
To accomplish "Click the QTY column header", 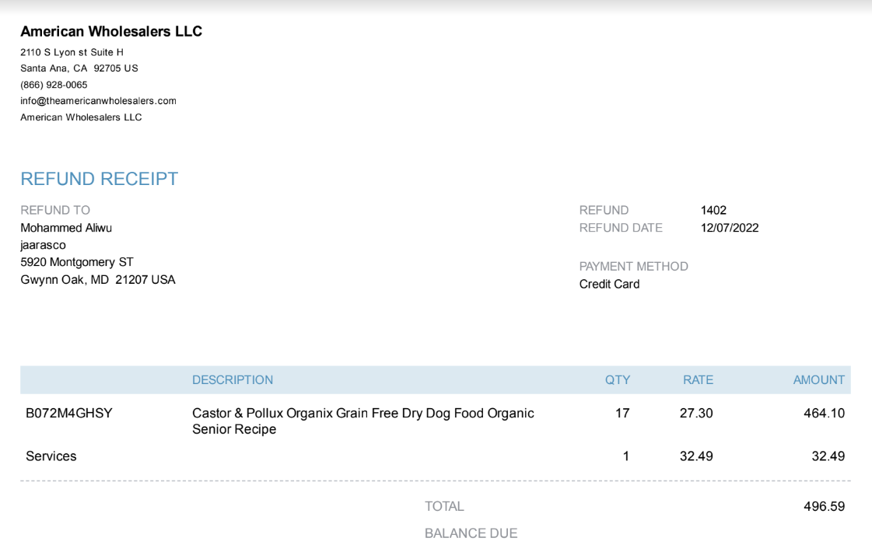I will [x=618, y=380].
